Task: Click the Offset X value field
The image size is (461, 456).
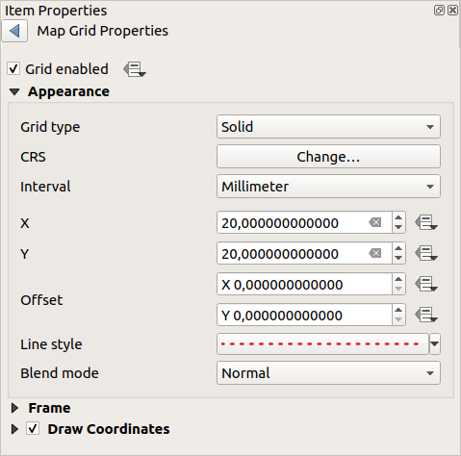Action: pos(304,284)
